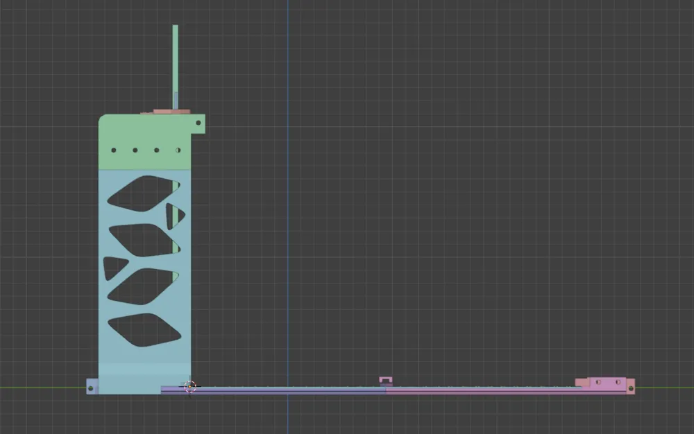Select the small mounting tab left of blue panel
This screenshot has width=694, height=434.
pyautogui.click(x=92, y=387)
